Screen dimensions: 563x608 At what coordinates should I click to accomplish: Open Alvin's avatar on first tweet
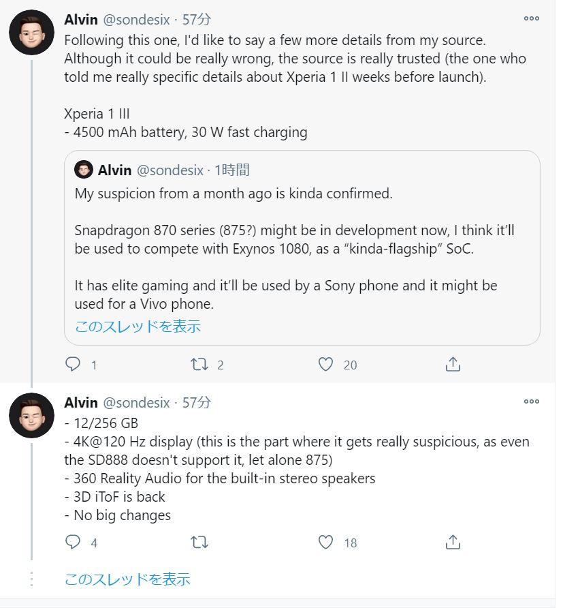(x=32, y=33)
